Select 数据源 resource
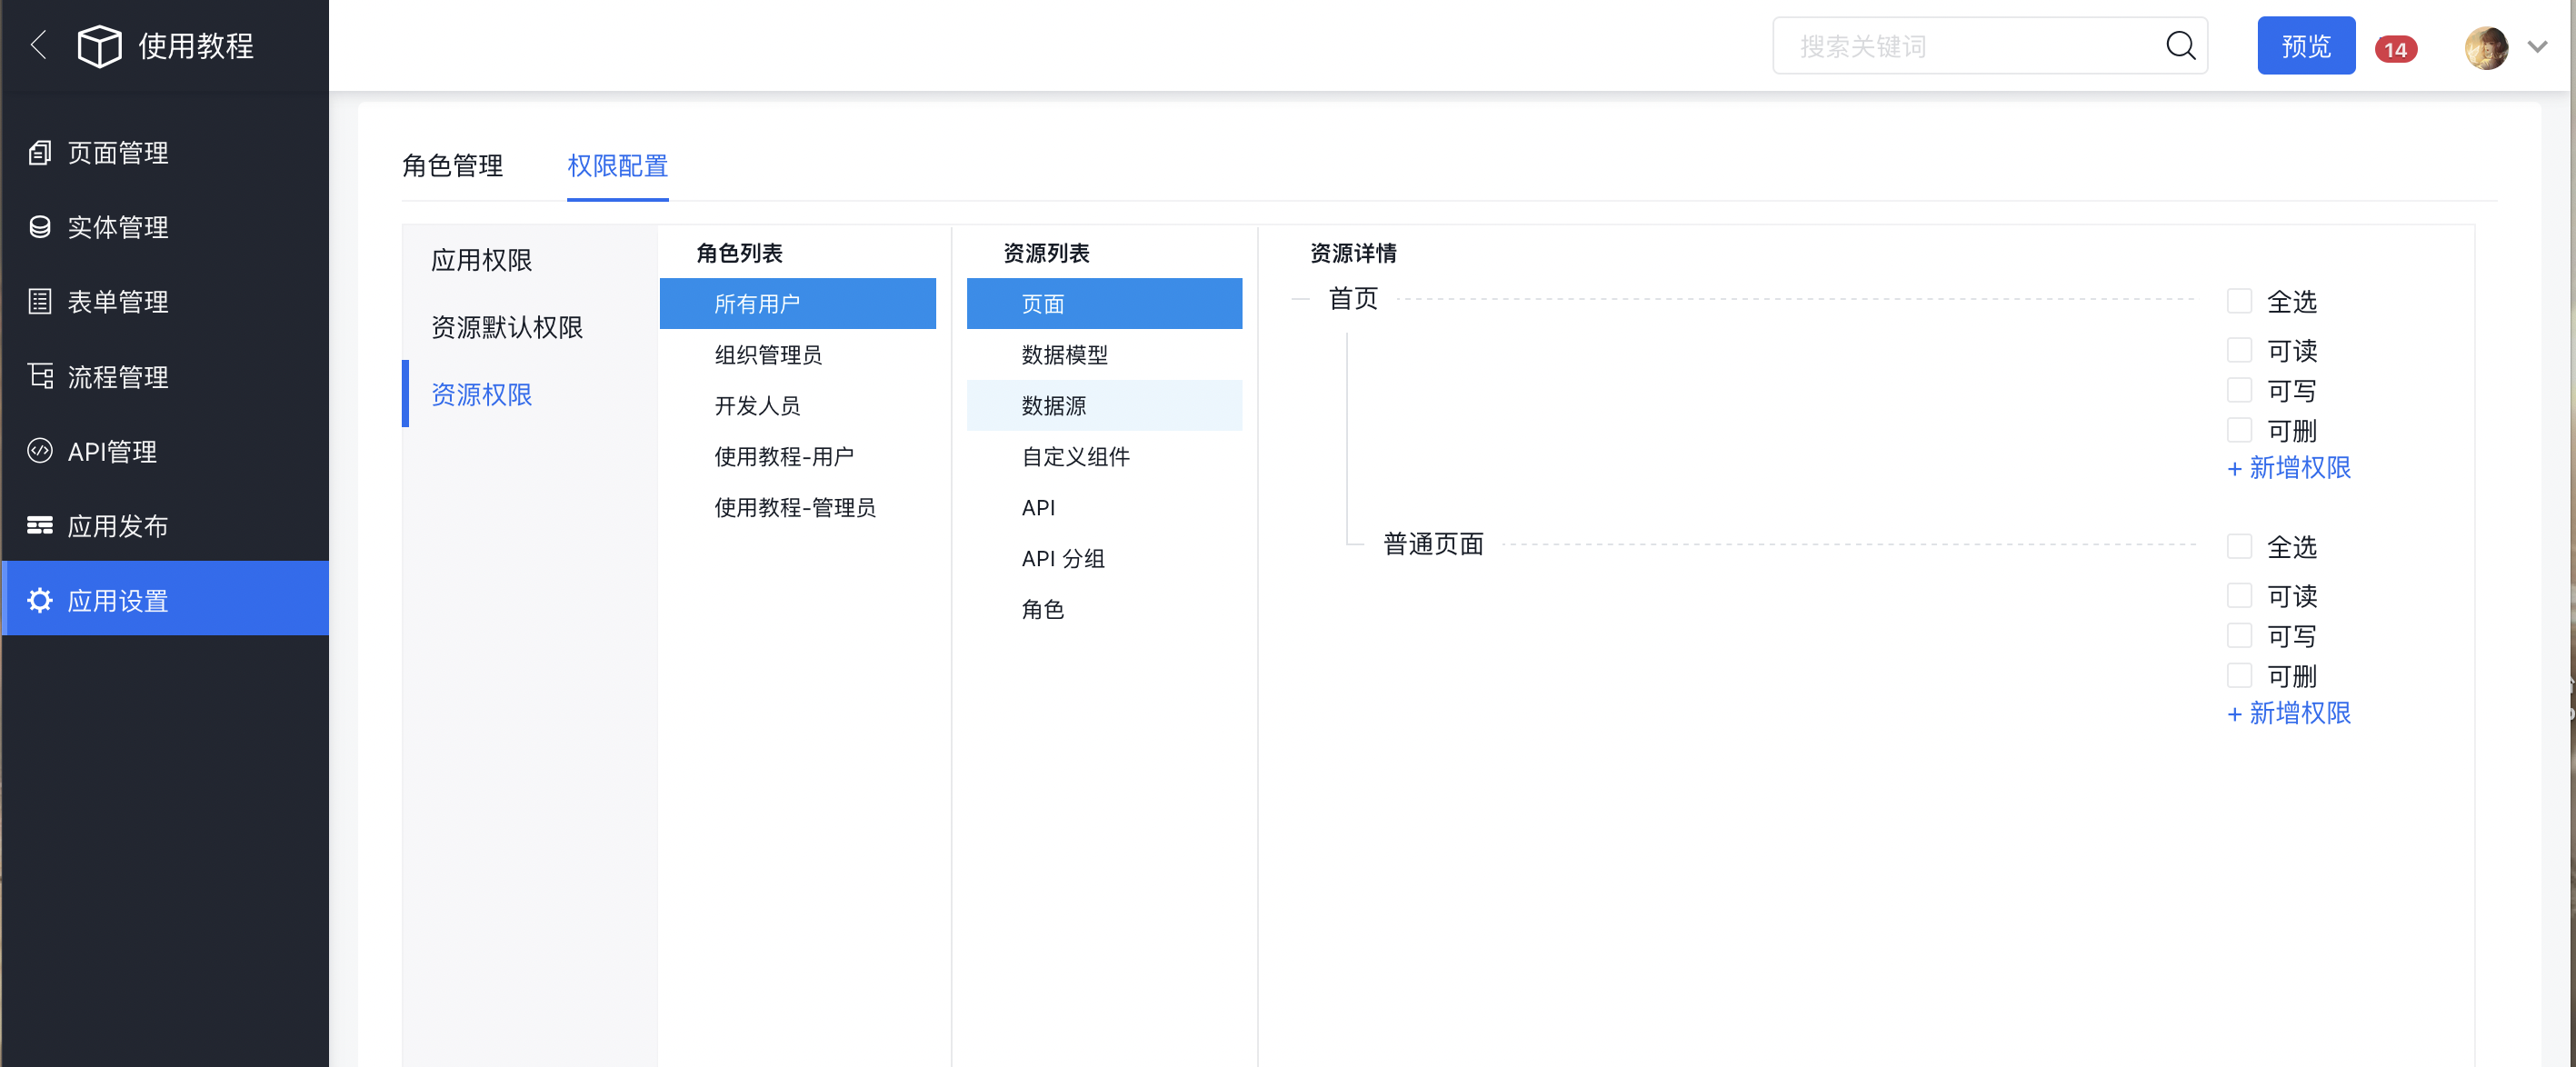Image resolution: width=2576 pixels, height=1067 pixels. (1104, 405)
